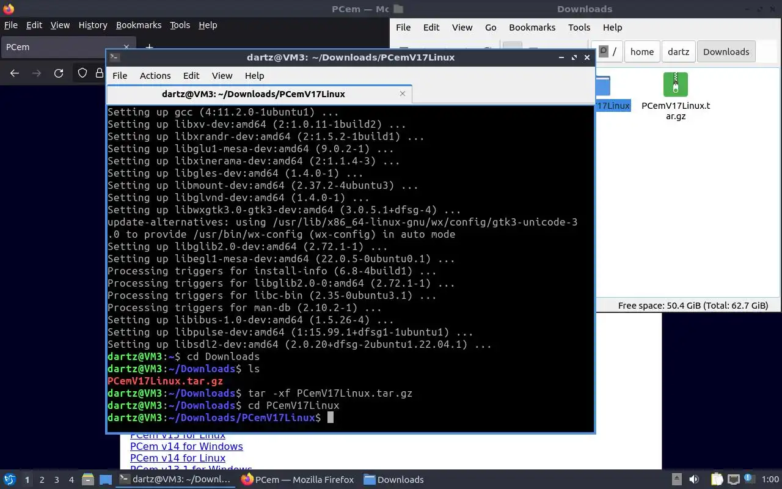Click the terminal window title bar icon

click(x=114, y=57)
